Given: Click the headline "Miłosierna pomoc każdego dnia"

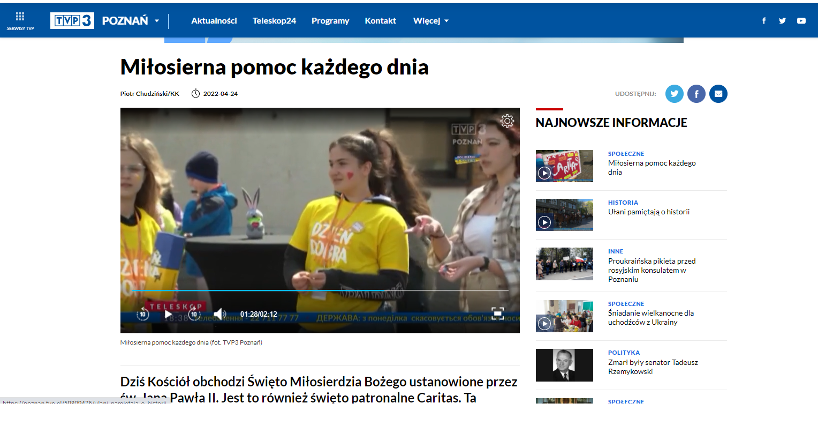Looking at the screenshot, I should [x=275, y=67].
